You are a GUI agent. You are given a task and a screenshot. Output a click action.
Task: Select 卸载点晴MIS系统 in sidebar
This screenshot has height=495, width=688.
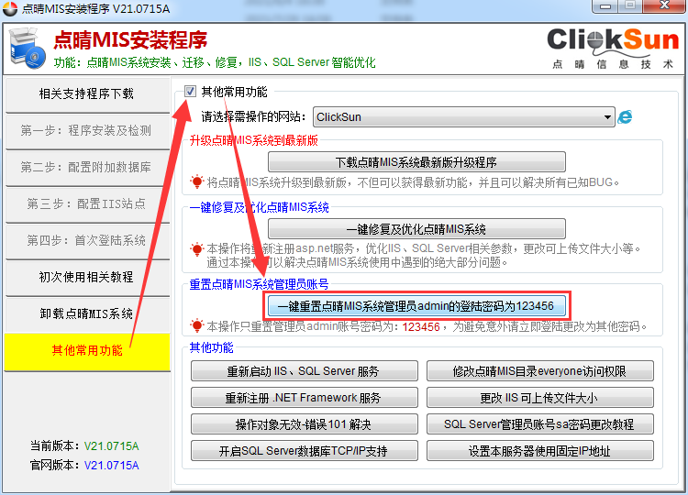(87, 313)
